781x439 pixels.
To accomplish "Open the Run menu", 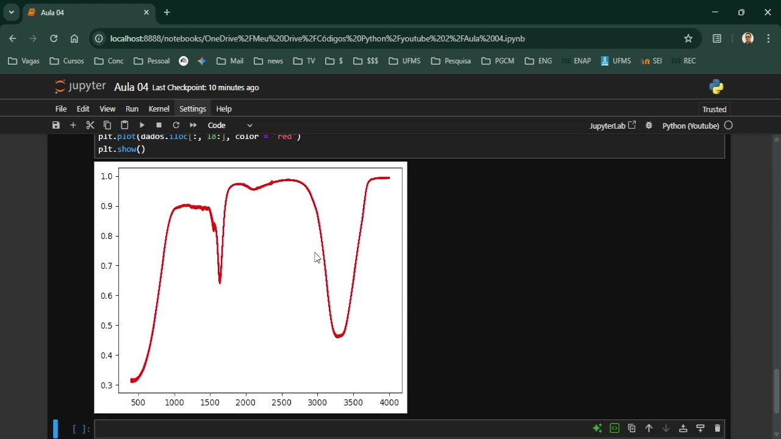I will tap(132, 109).
